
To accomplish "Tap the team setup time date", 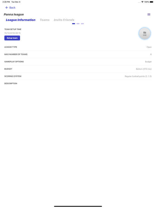I will point(12,33).
